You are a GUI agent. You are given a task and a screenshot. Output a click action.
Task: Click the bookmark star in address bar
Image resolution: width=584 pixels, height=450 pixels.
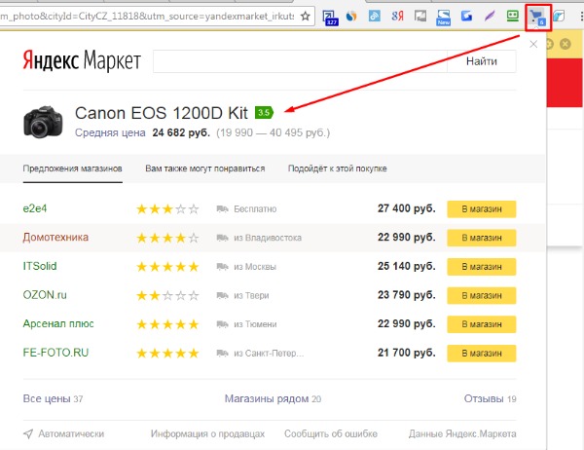point(306,16)
